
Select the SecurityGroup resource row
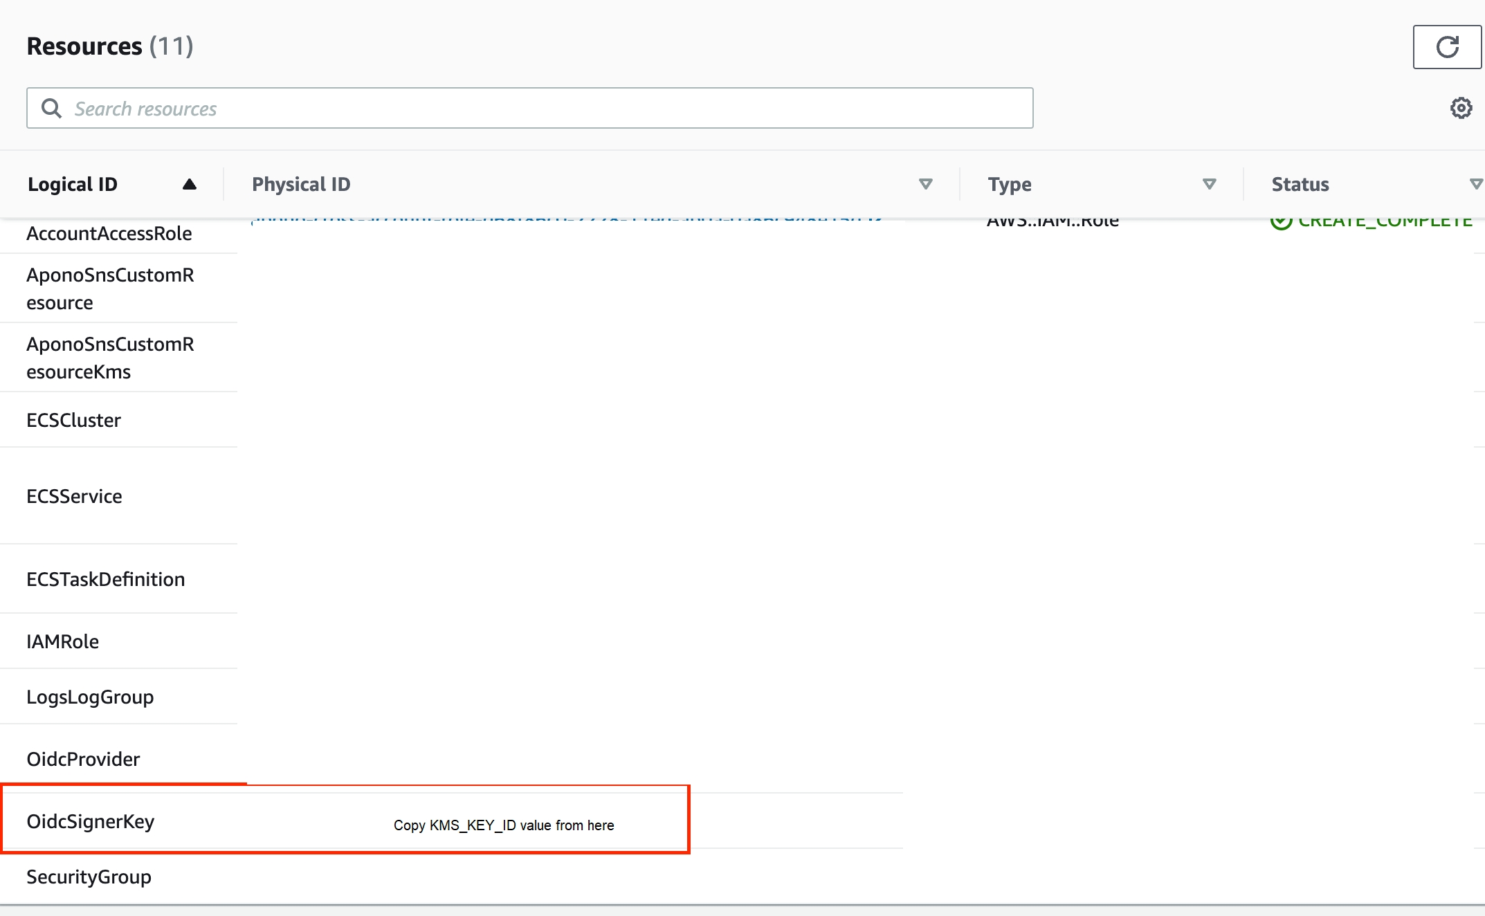tap(89, 877)
